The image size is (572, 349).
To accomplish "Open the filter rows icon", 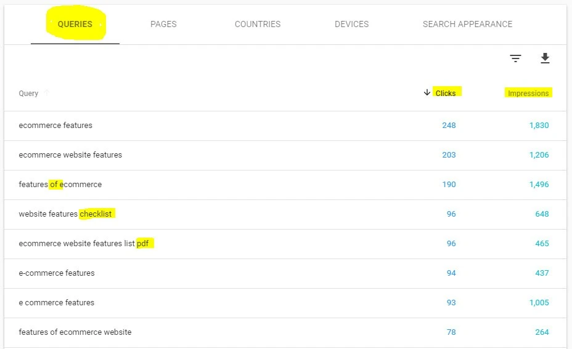I will 515,58.
